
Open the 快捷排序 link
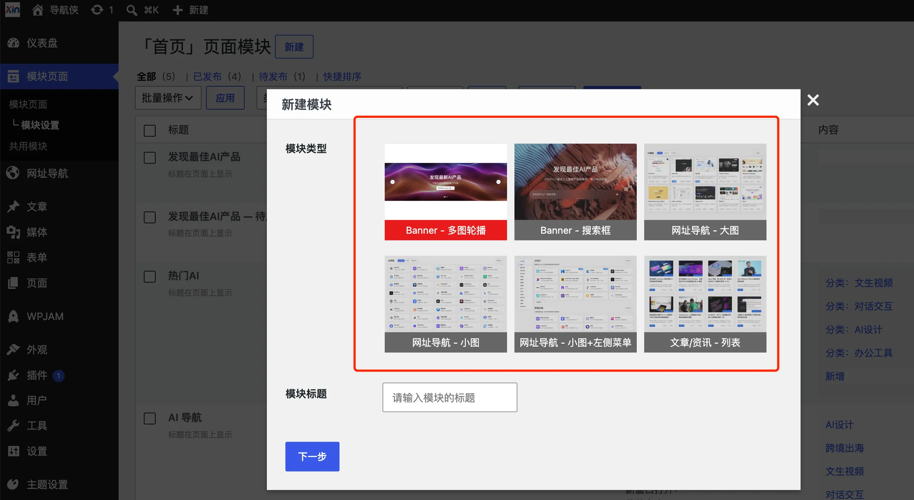[342, 76]
